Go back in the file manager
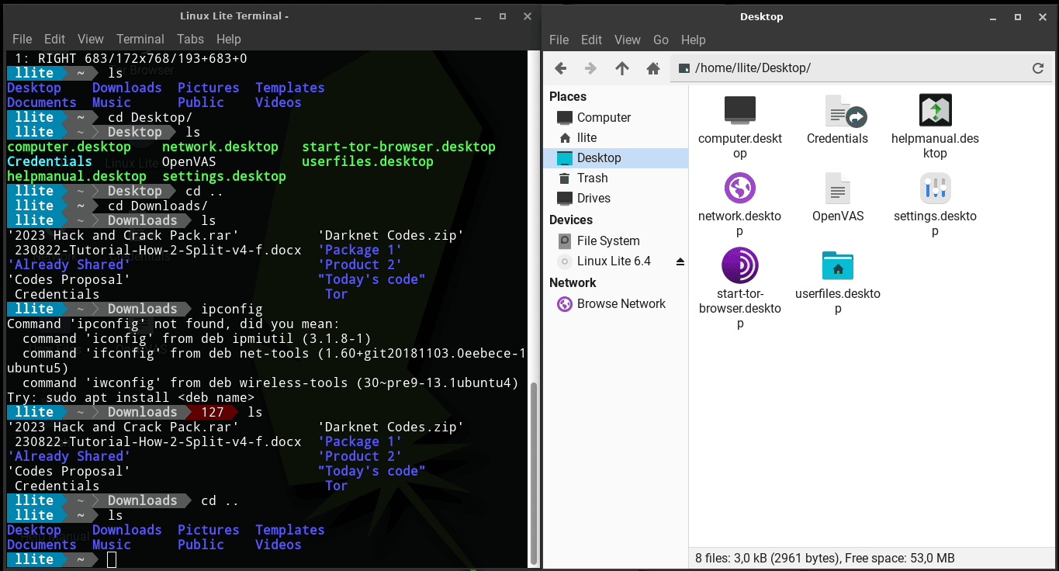Viewport: 1059px width, 571px height. [x=561, y=68]
